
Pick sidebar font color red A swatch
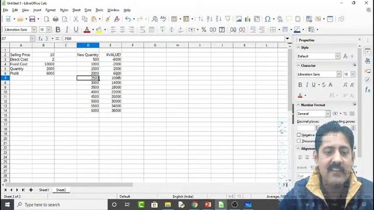pyautogui.click(x=300, y=96)
